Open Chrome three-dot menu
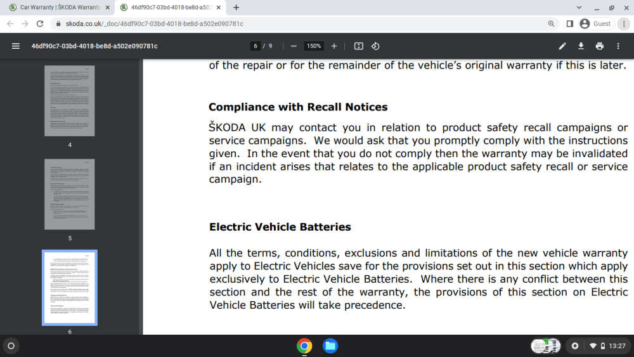This screenshot has width=634, height=357. 624,24
